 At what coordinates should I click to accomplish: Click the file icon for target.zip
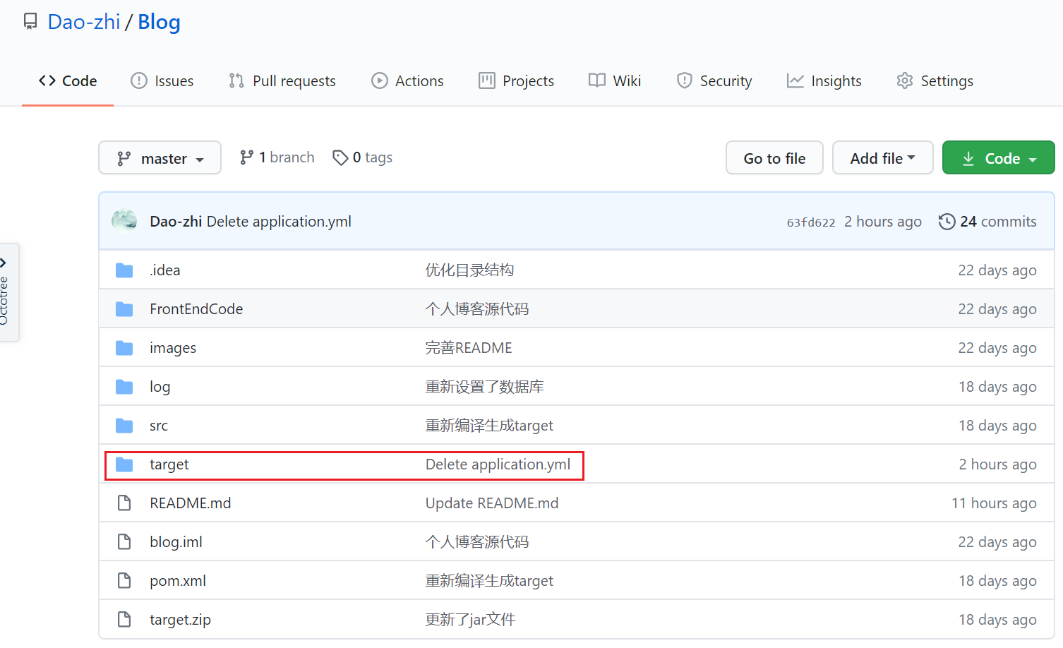[124, 620]
